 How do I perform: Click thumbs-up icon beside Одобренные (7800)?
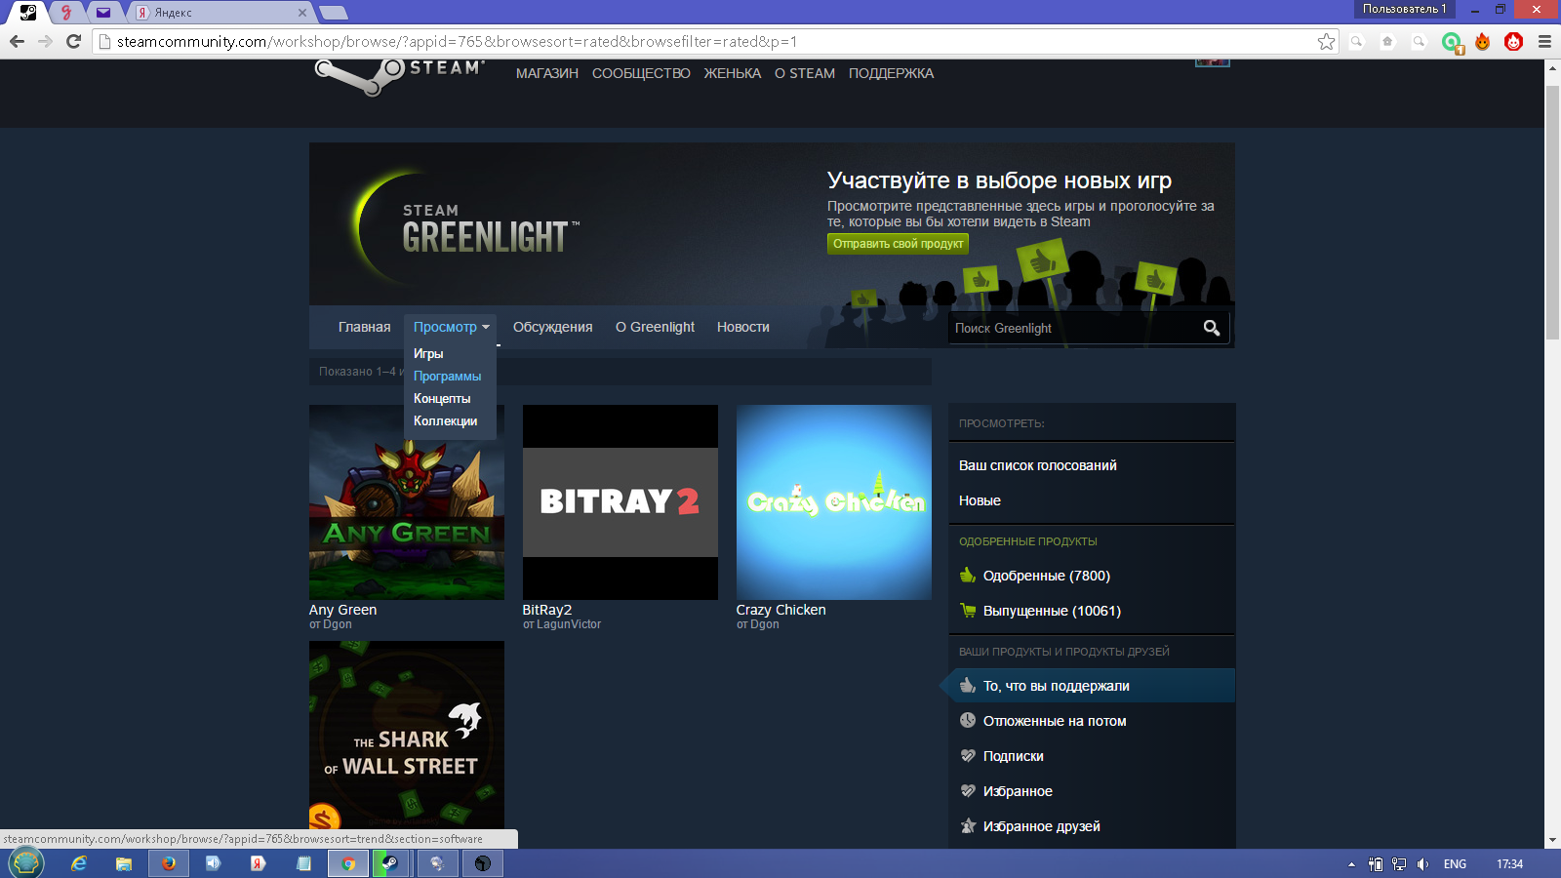pos(968,576)
